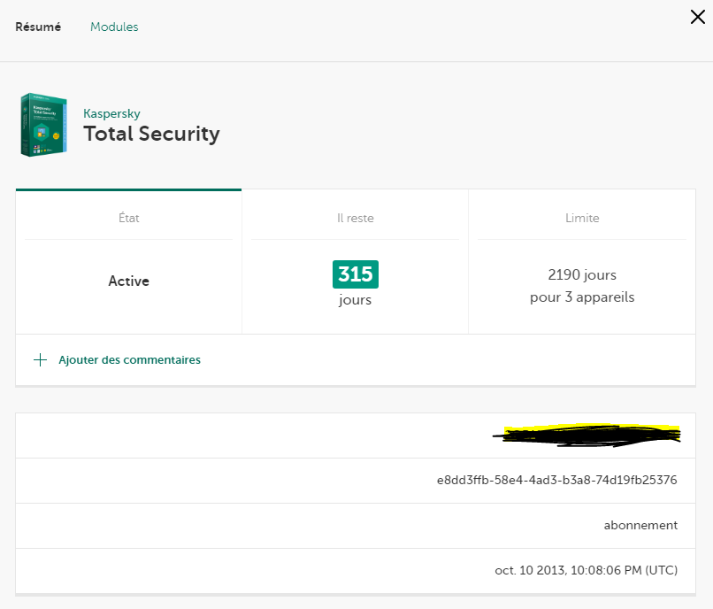Click the 2190 jours limit value
Screen dimensions: 713x609
click(x=582, y=274)
